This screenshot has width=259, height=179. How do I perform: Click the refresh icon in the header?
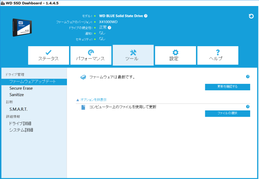click(x=251, y=16)
